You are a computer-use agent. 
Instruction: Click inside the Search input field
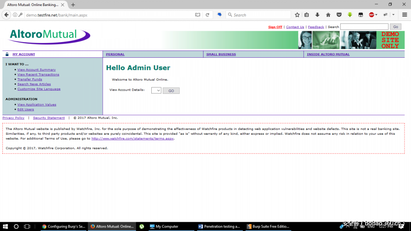click(363, 26)
